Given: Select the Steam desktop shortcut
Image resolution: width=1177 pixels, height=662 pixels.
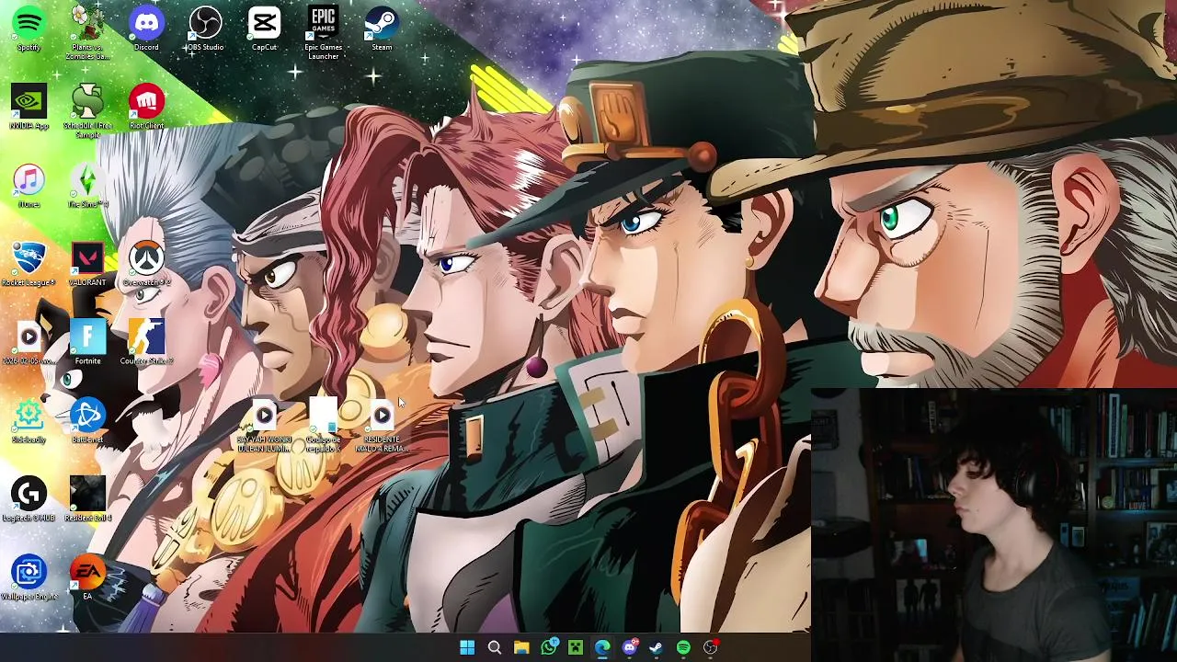Looking at the screenshot, I should 382,29.
